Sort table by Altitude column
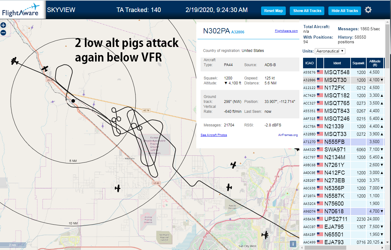Viewport: 391px width, 250px height. (x=375, y=63)
